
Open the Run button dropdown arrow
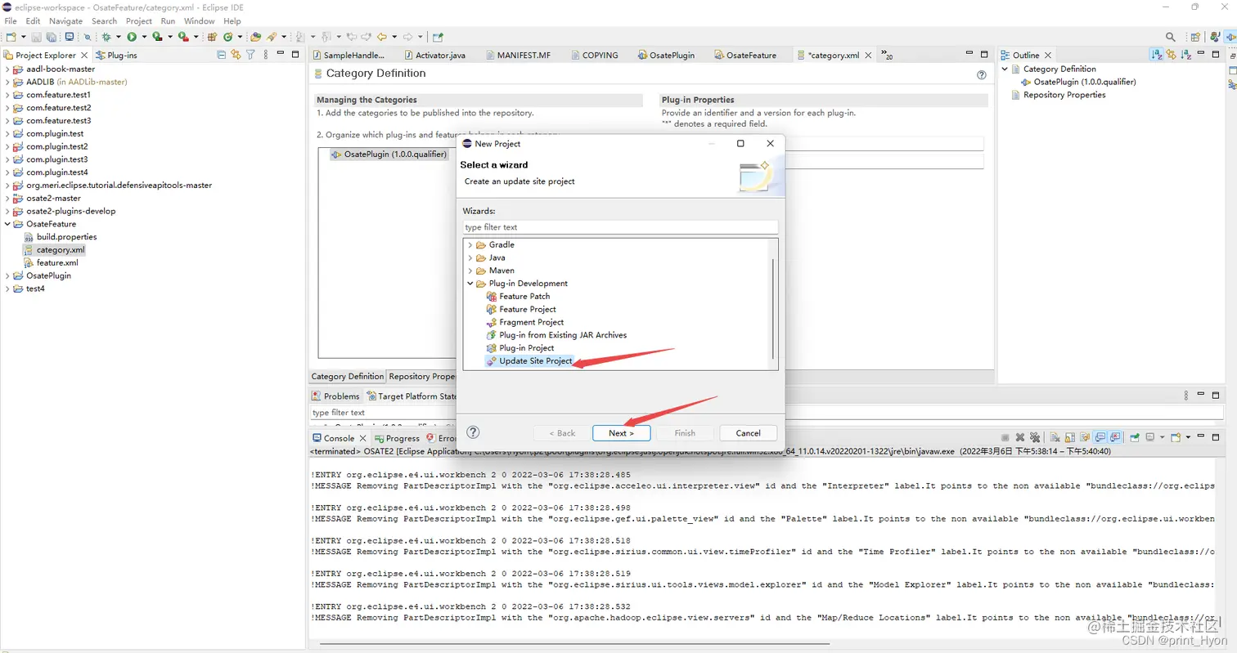pos(144,37)
